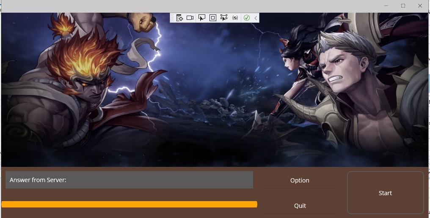
Task: Click the Quit button
Action: 300,205
